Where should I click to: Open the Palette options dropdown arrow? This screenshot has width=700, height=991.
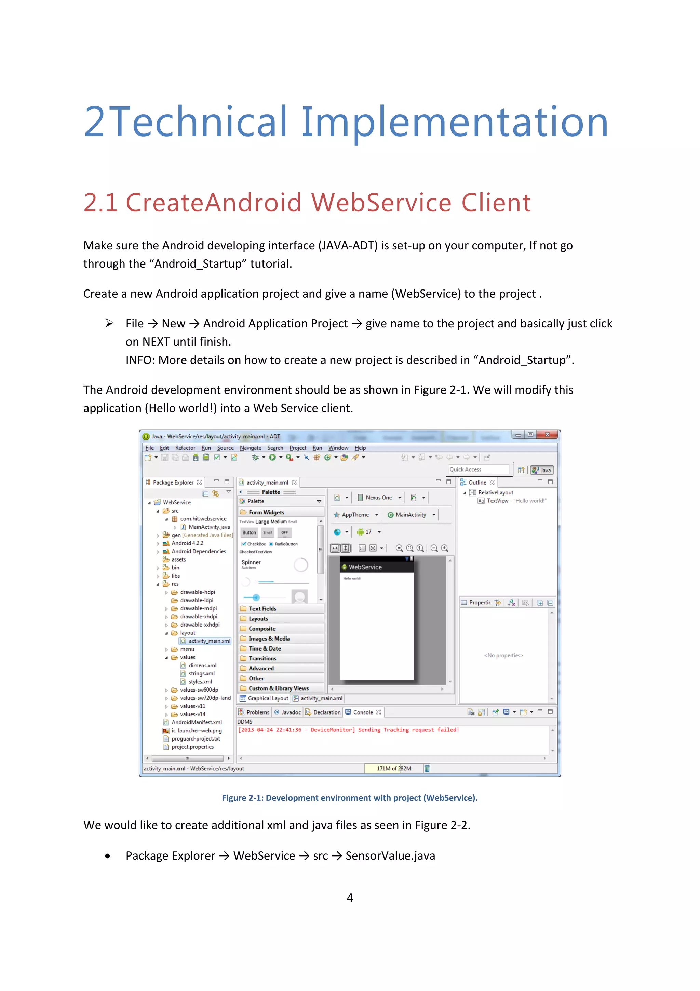point(319,501)
